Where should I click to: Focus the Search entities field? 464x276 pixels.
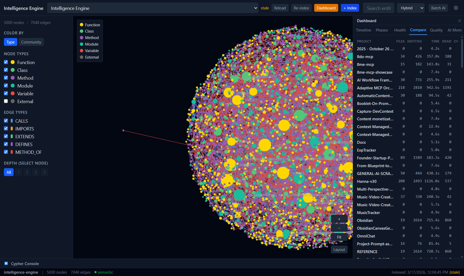tap(378, 8)
